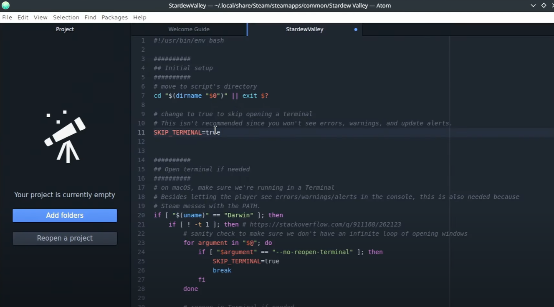Click the modified dot on the StardewValley tab

point(356,30)
